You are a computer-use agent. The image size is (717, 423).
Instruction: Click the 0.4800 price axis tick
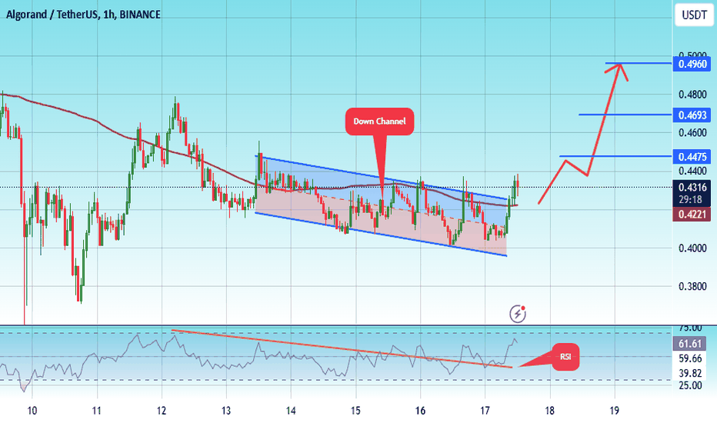pos(692,95)
